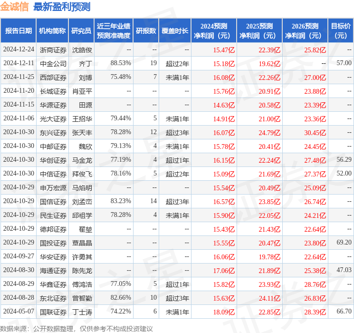Select the 华创证券 institution cell
The width and height of the screenshot is (354, 333).
click(53, 160)
